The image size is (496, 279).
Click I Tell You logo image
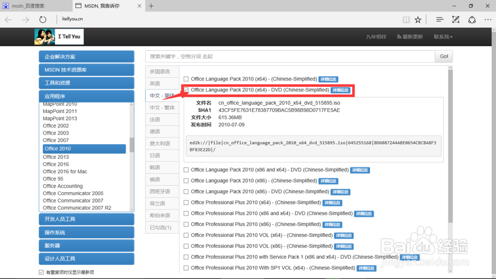click(x=59, y=36)
